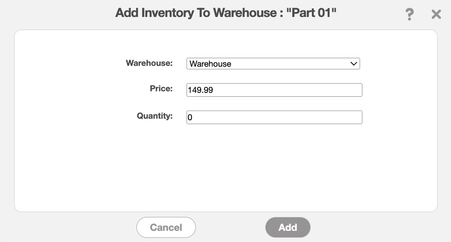The image size is (451, 242).
Task: Click the 149.99 value in Price
Action: [x=200, y=91]
